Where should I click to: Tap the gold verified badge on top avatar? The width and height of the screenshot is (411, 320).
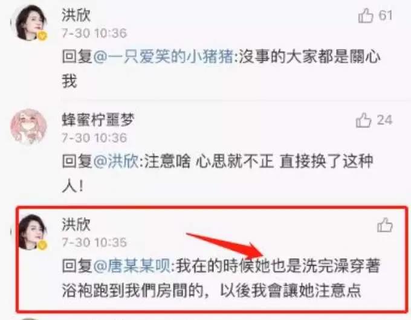[42, 36]
